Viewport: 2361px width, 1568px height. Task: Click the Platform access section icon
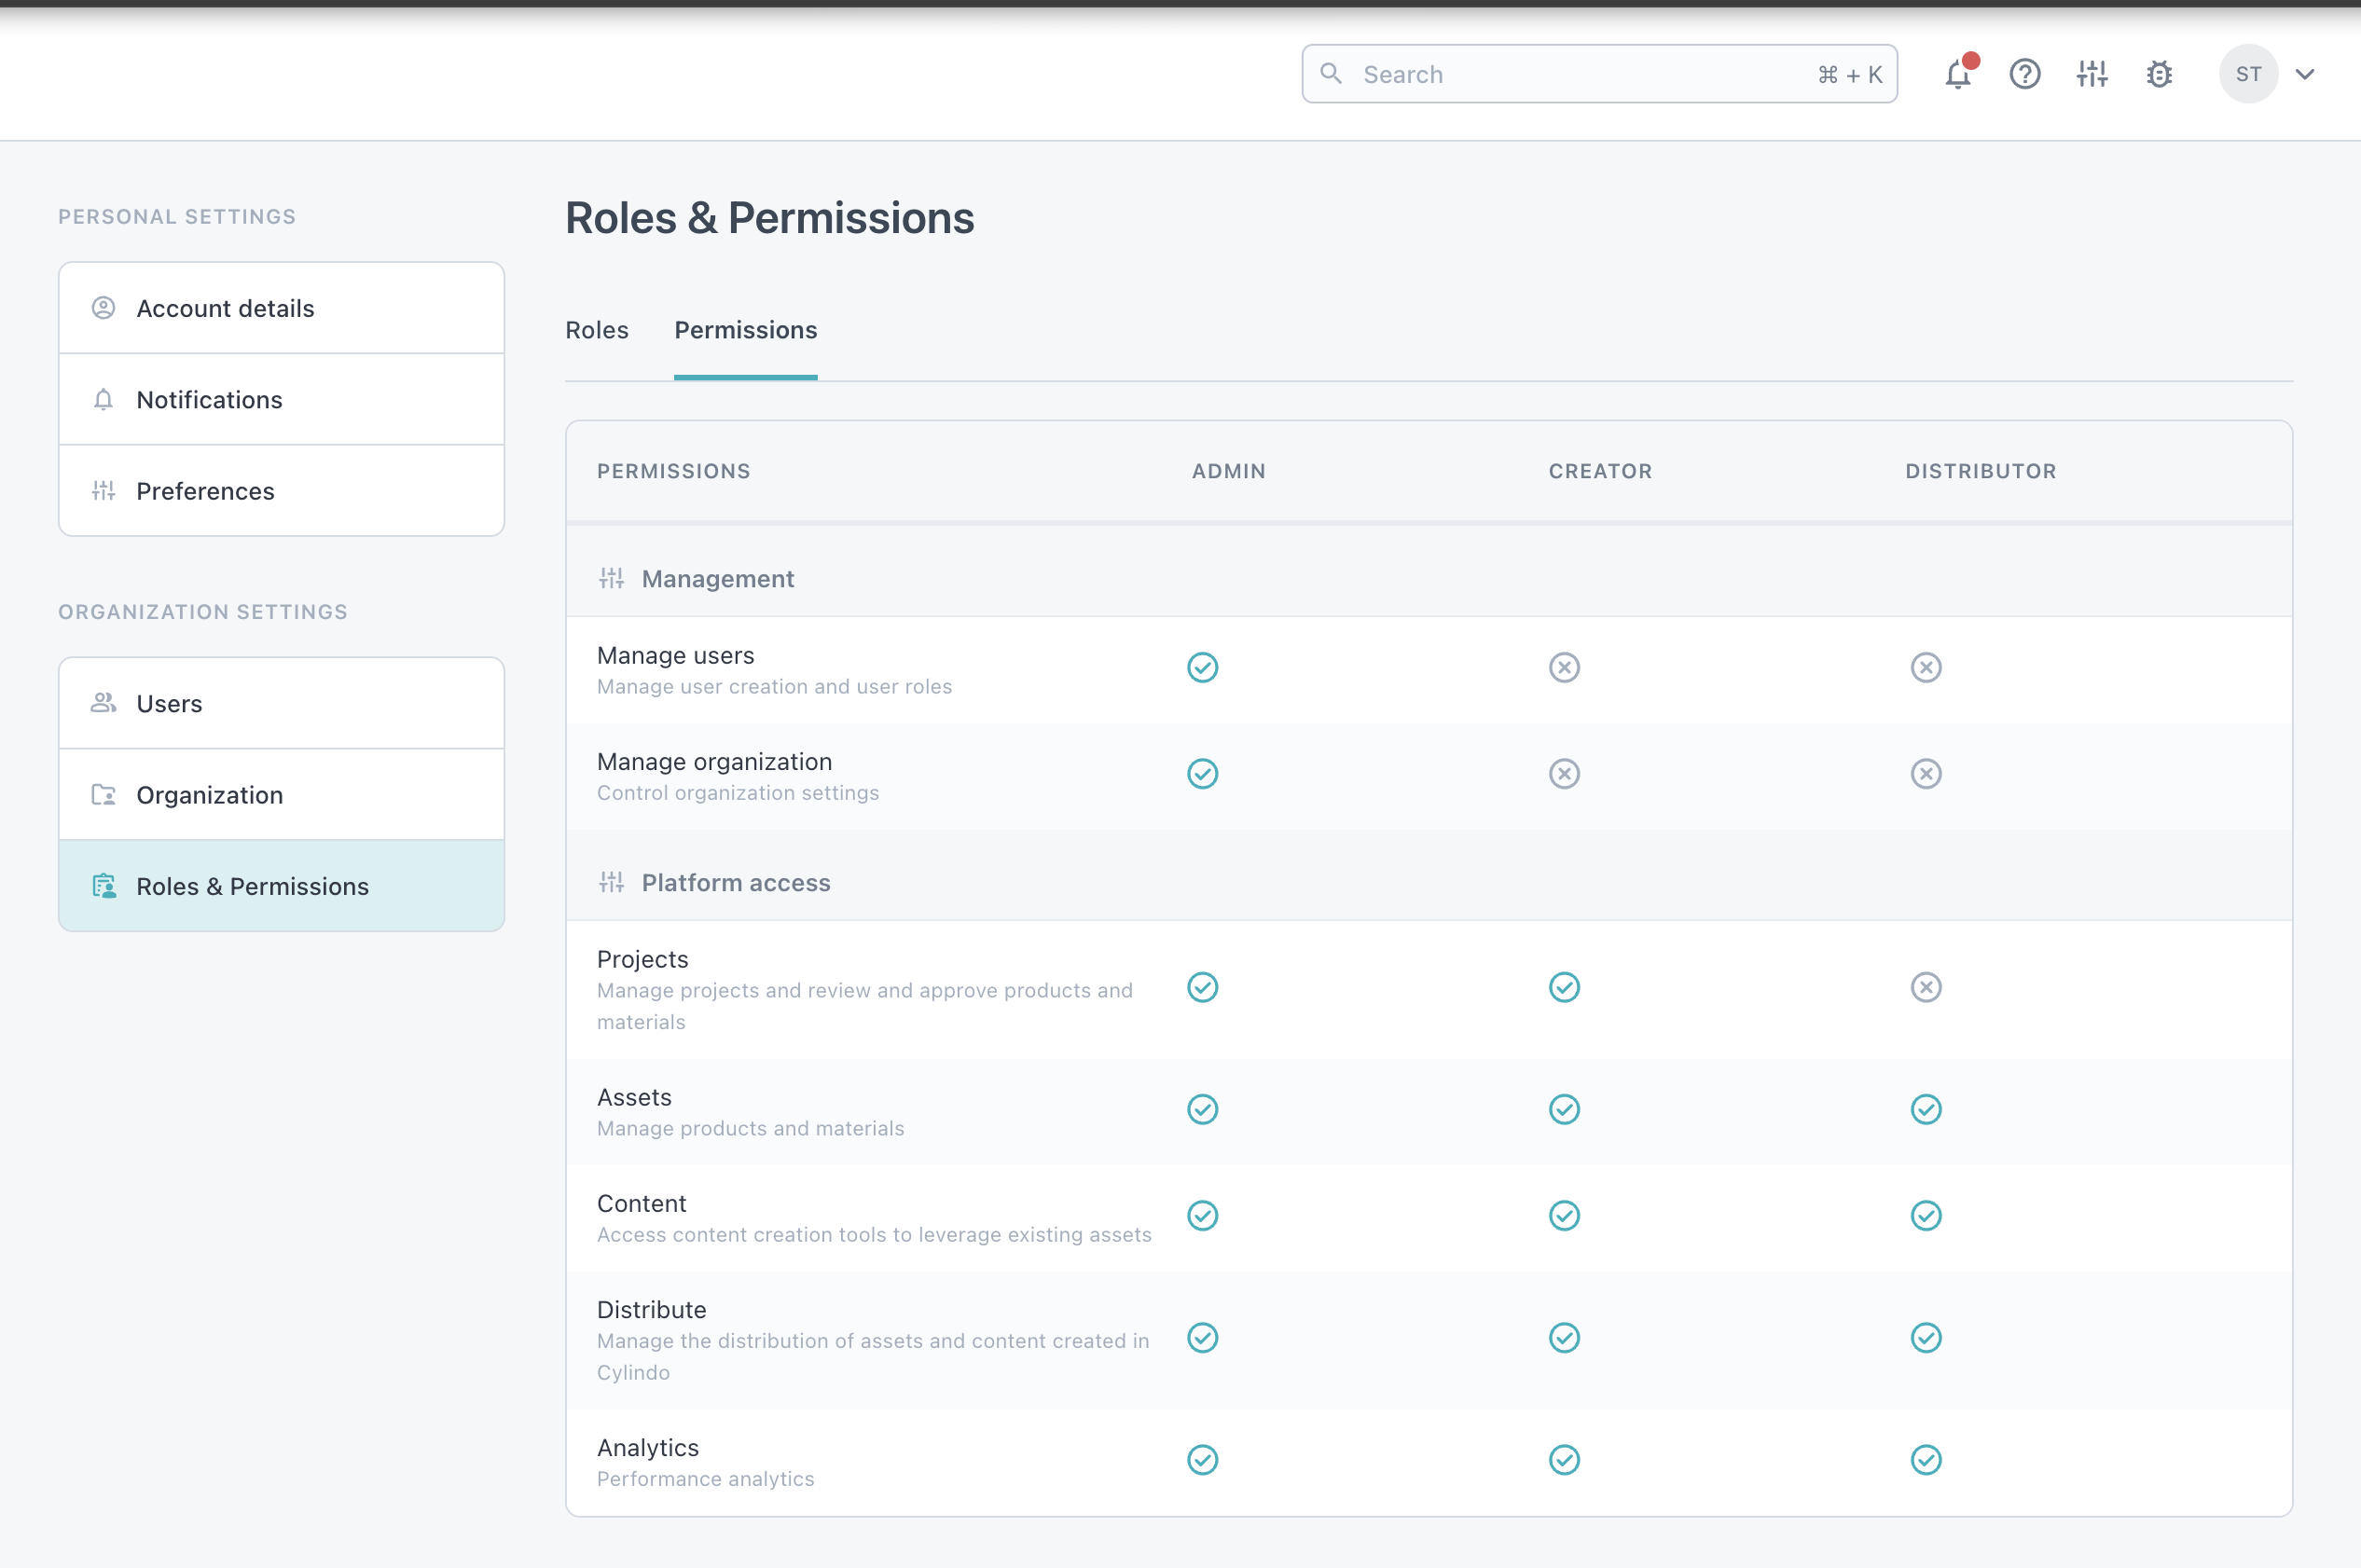[611, 883]
